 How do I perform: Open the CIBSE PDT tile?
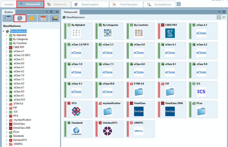[x=171, y=31]
